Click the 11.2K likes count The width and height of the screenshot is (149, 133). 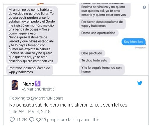pyautogui.click(x=22, y=120)
